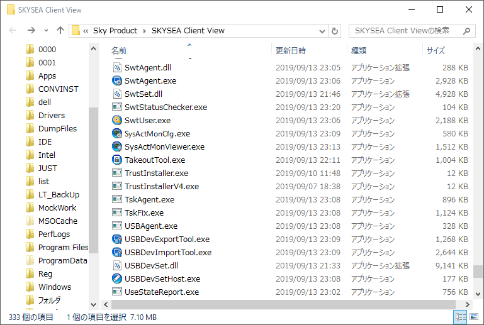Click in the SKYSEA Client View search box

(407, 31)
